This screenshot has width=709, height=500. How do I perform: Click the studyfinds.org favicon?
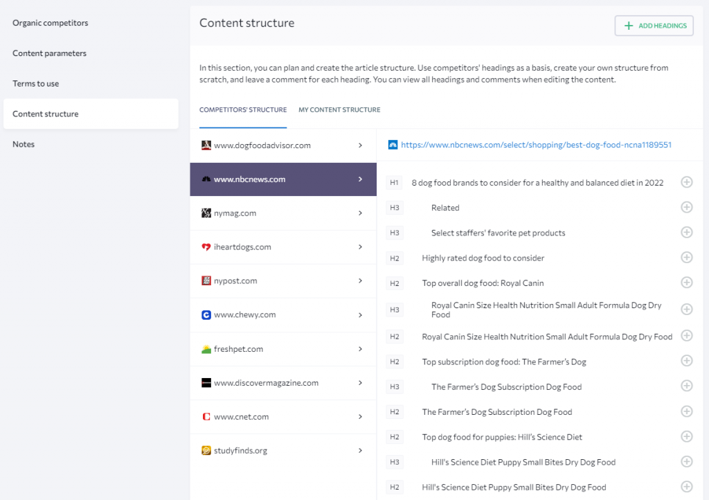[x=206, y=451]
